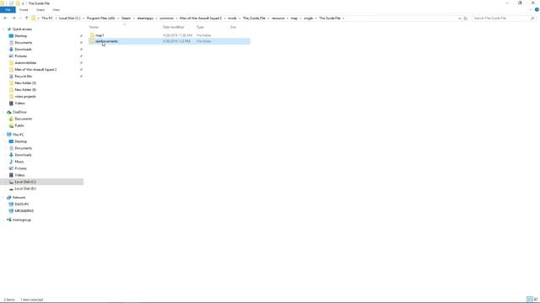
Task: Open Pictures under Quick access
Action: (20, 56)
